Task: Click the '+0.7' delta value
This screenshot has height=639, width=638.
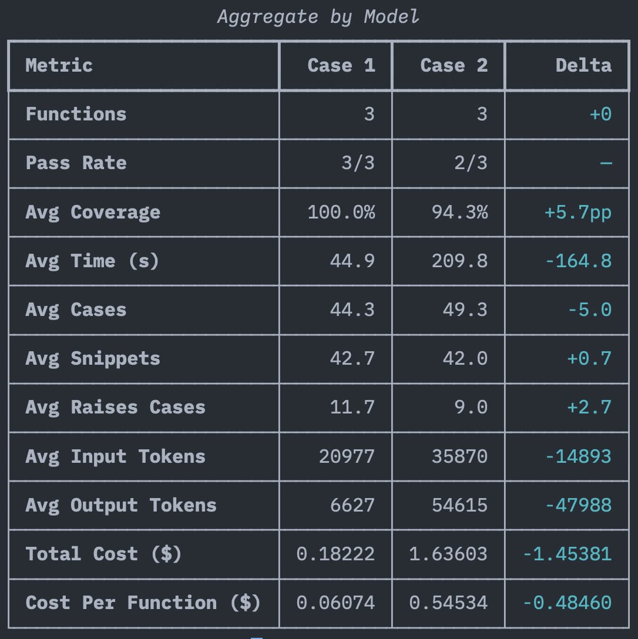Action: tap(589, 359)
